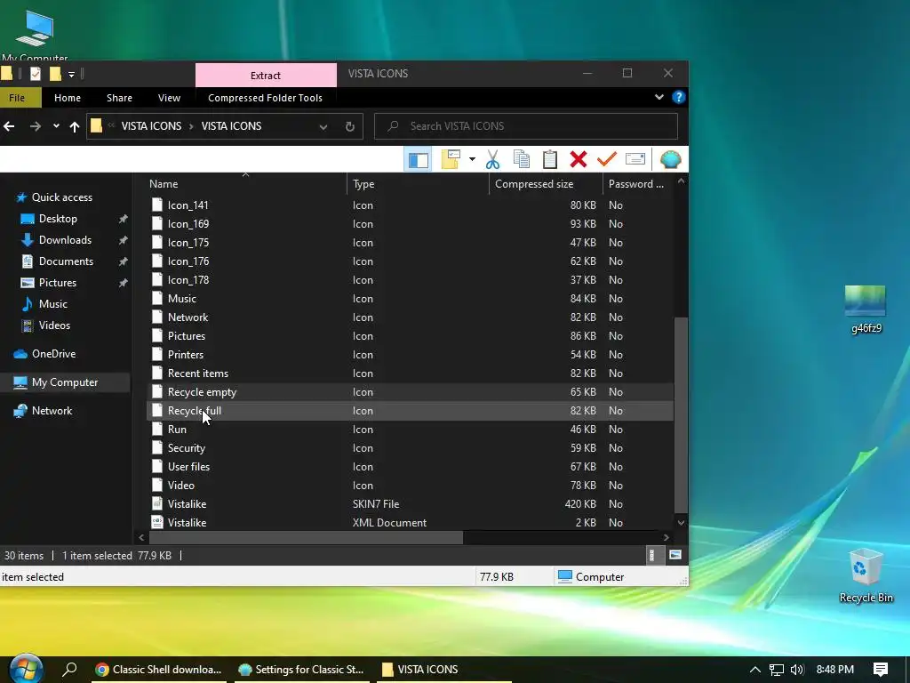
Task: Expand the ribbon with the chevron
Action: [x=659, y=97]
